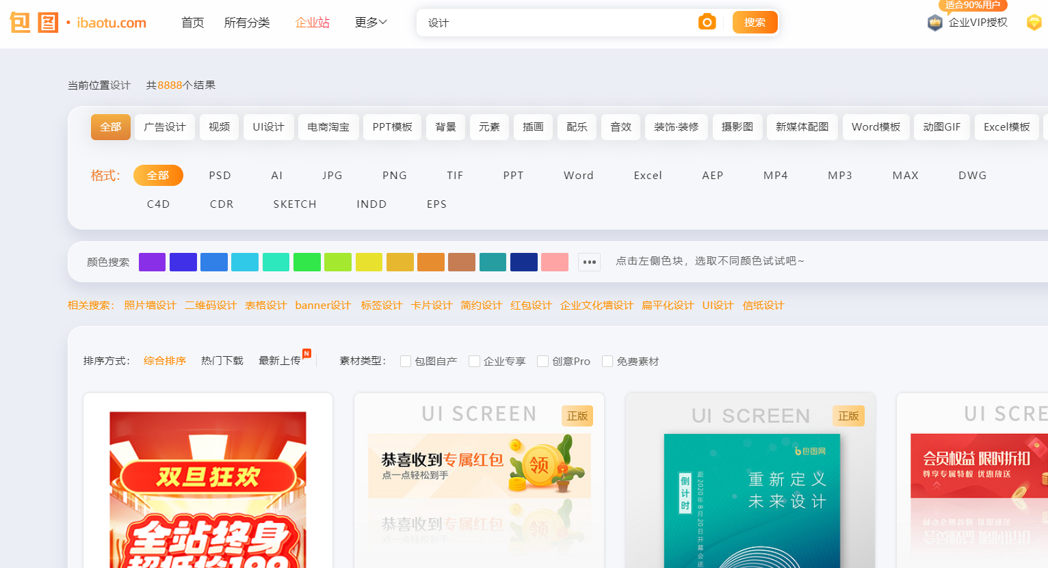
Task: Select the 摄影图 category tab
Action: click(737, 127)
